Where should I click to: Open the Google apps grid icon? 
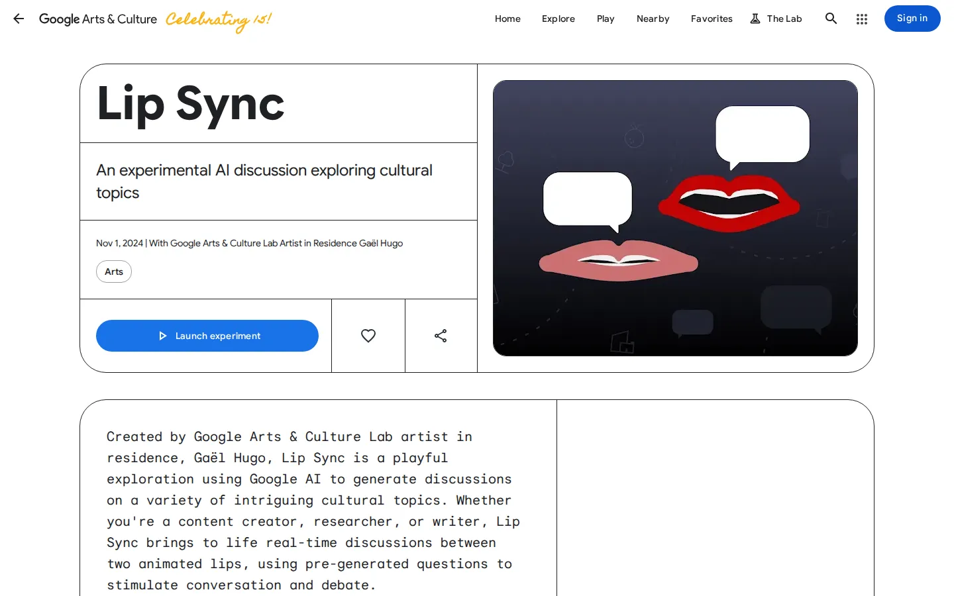(x=861, y=19)
